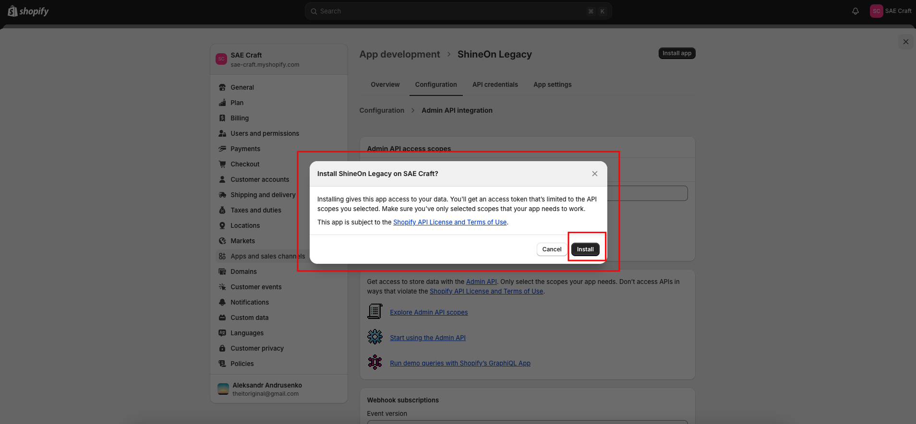The height and width of the screenshot is (424, 916).
Task: Click General settings store icon
Action: (x=222, y=87)
